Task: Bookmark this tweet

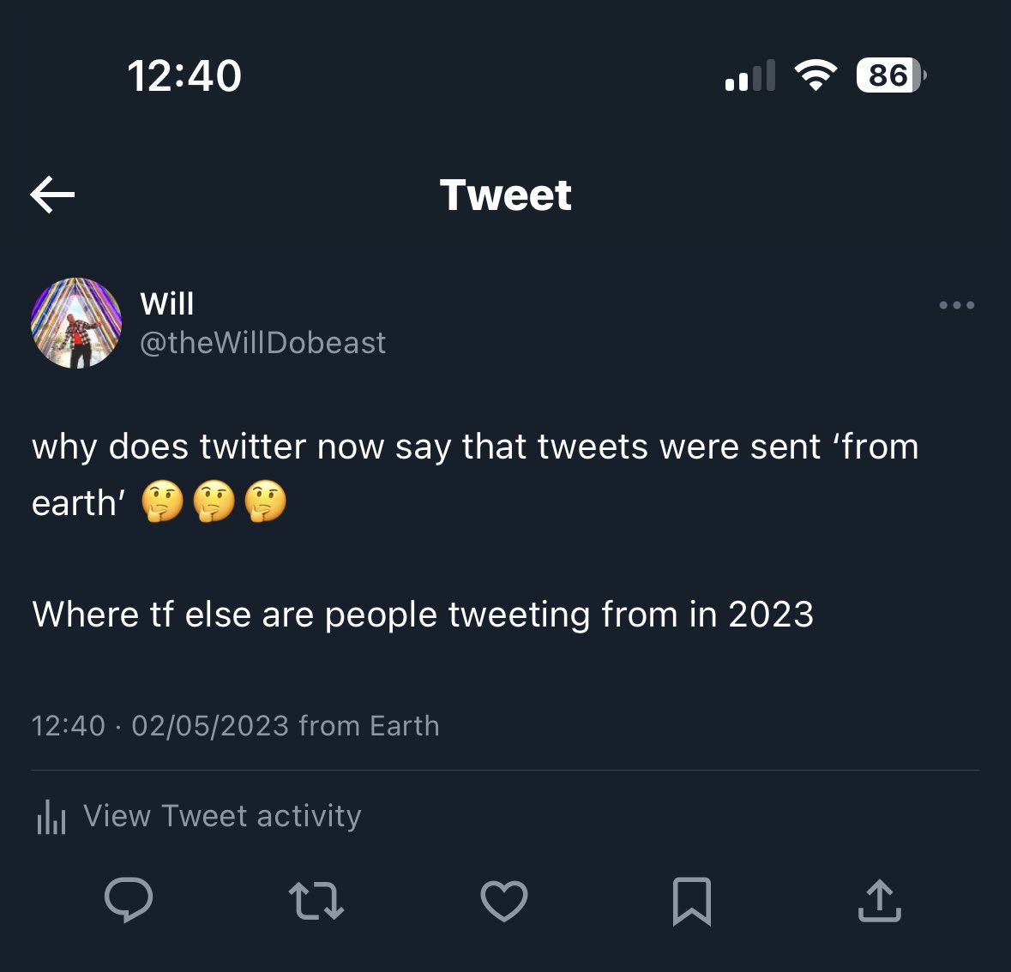Action: pos(692,901)
